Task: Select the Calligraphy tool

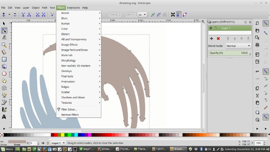Action: pyautogui.click(x=4, y=109)
